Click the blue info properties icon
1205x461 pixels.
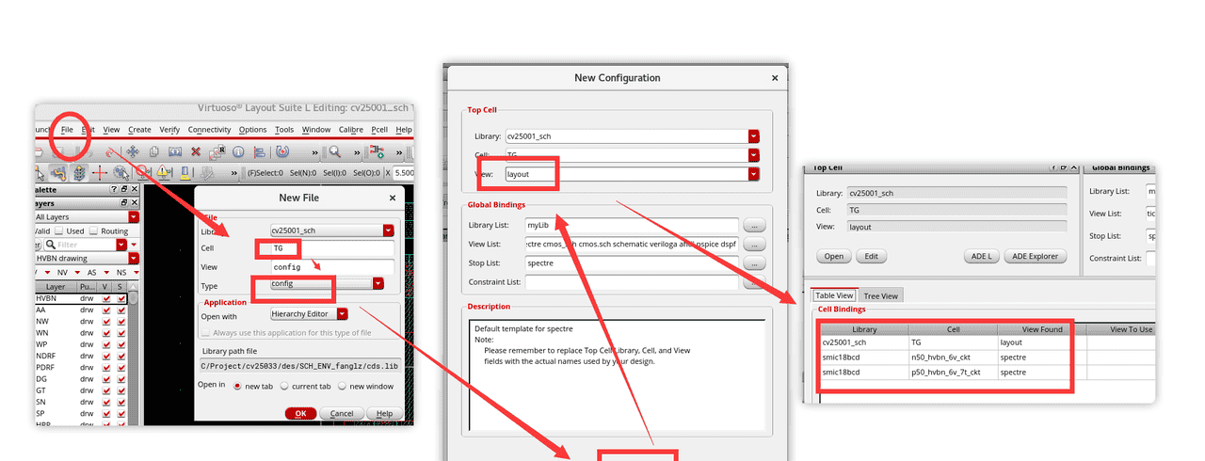coord(238,151)
